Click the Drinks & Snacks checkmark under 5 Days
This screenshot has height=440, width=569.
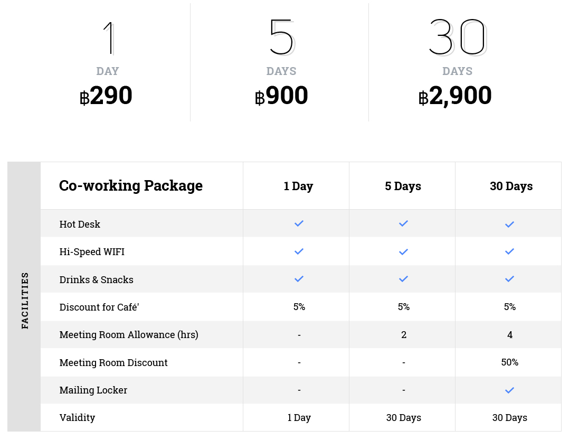point(404,279)
